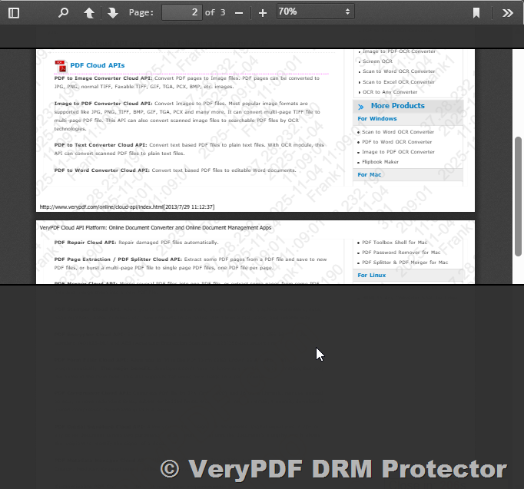Expand the tools double-chevron menu
Screen dimensions: 524x489
508,12
